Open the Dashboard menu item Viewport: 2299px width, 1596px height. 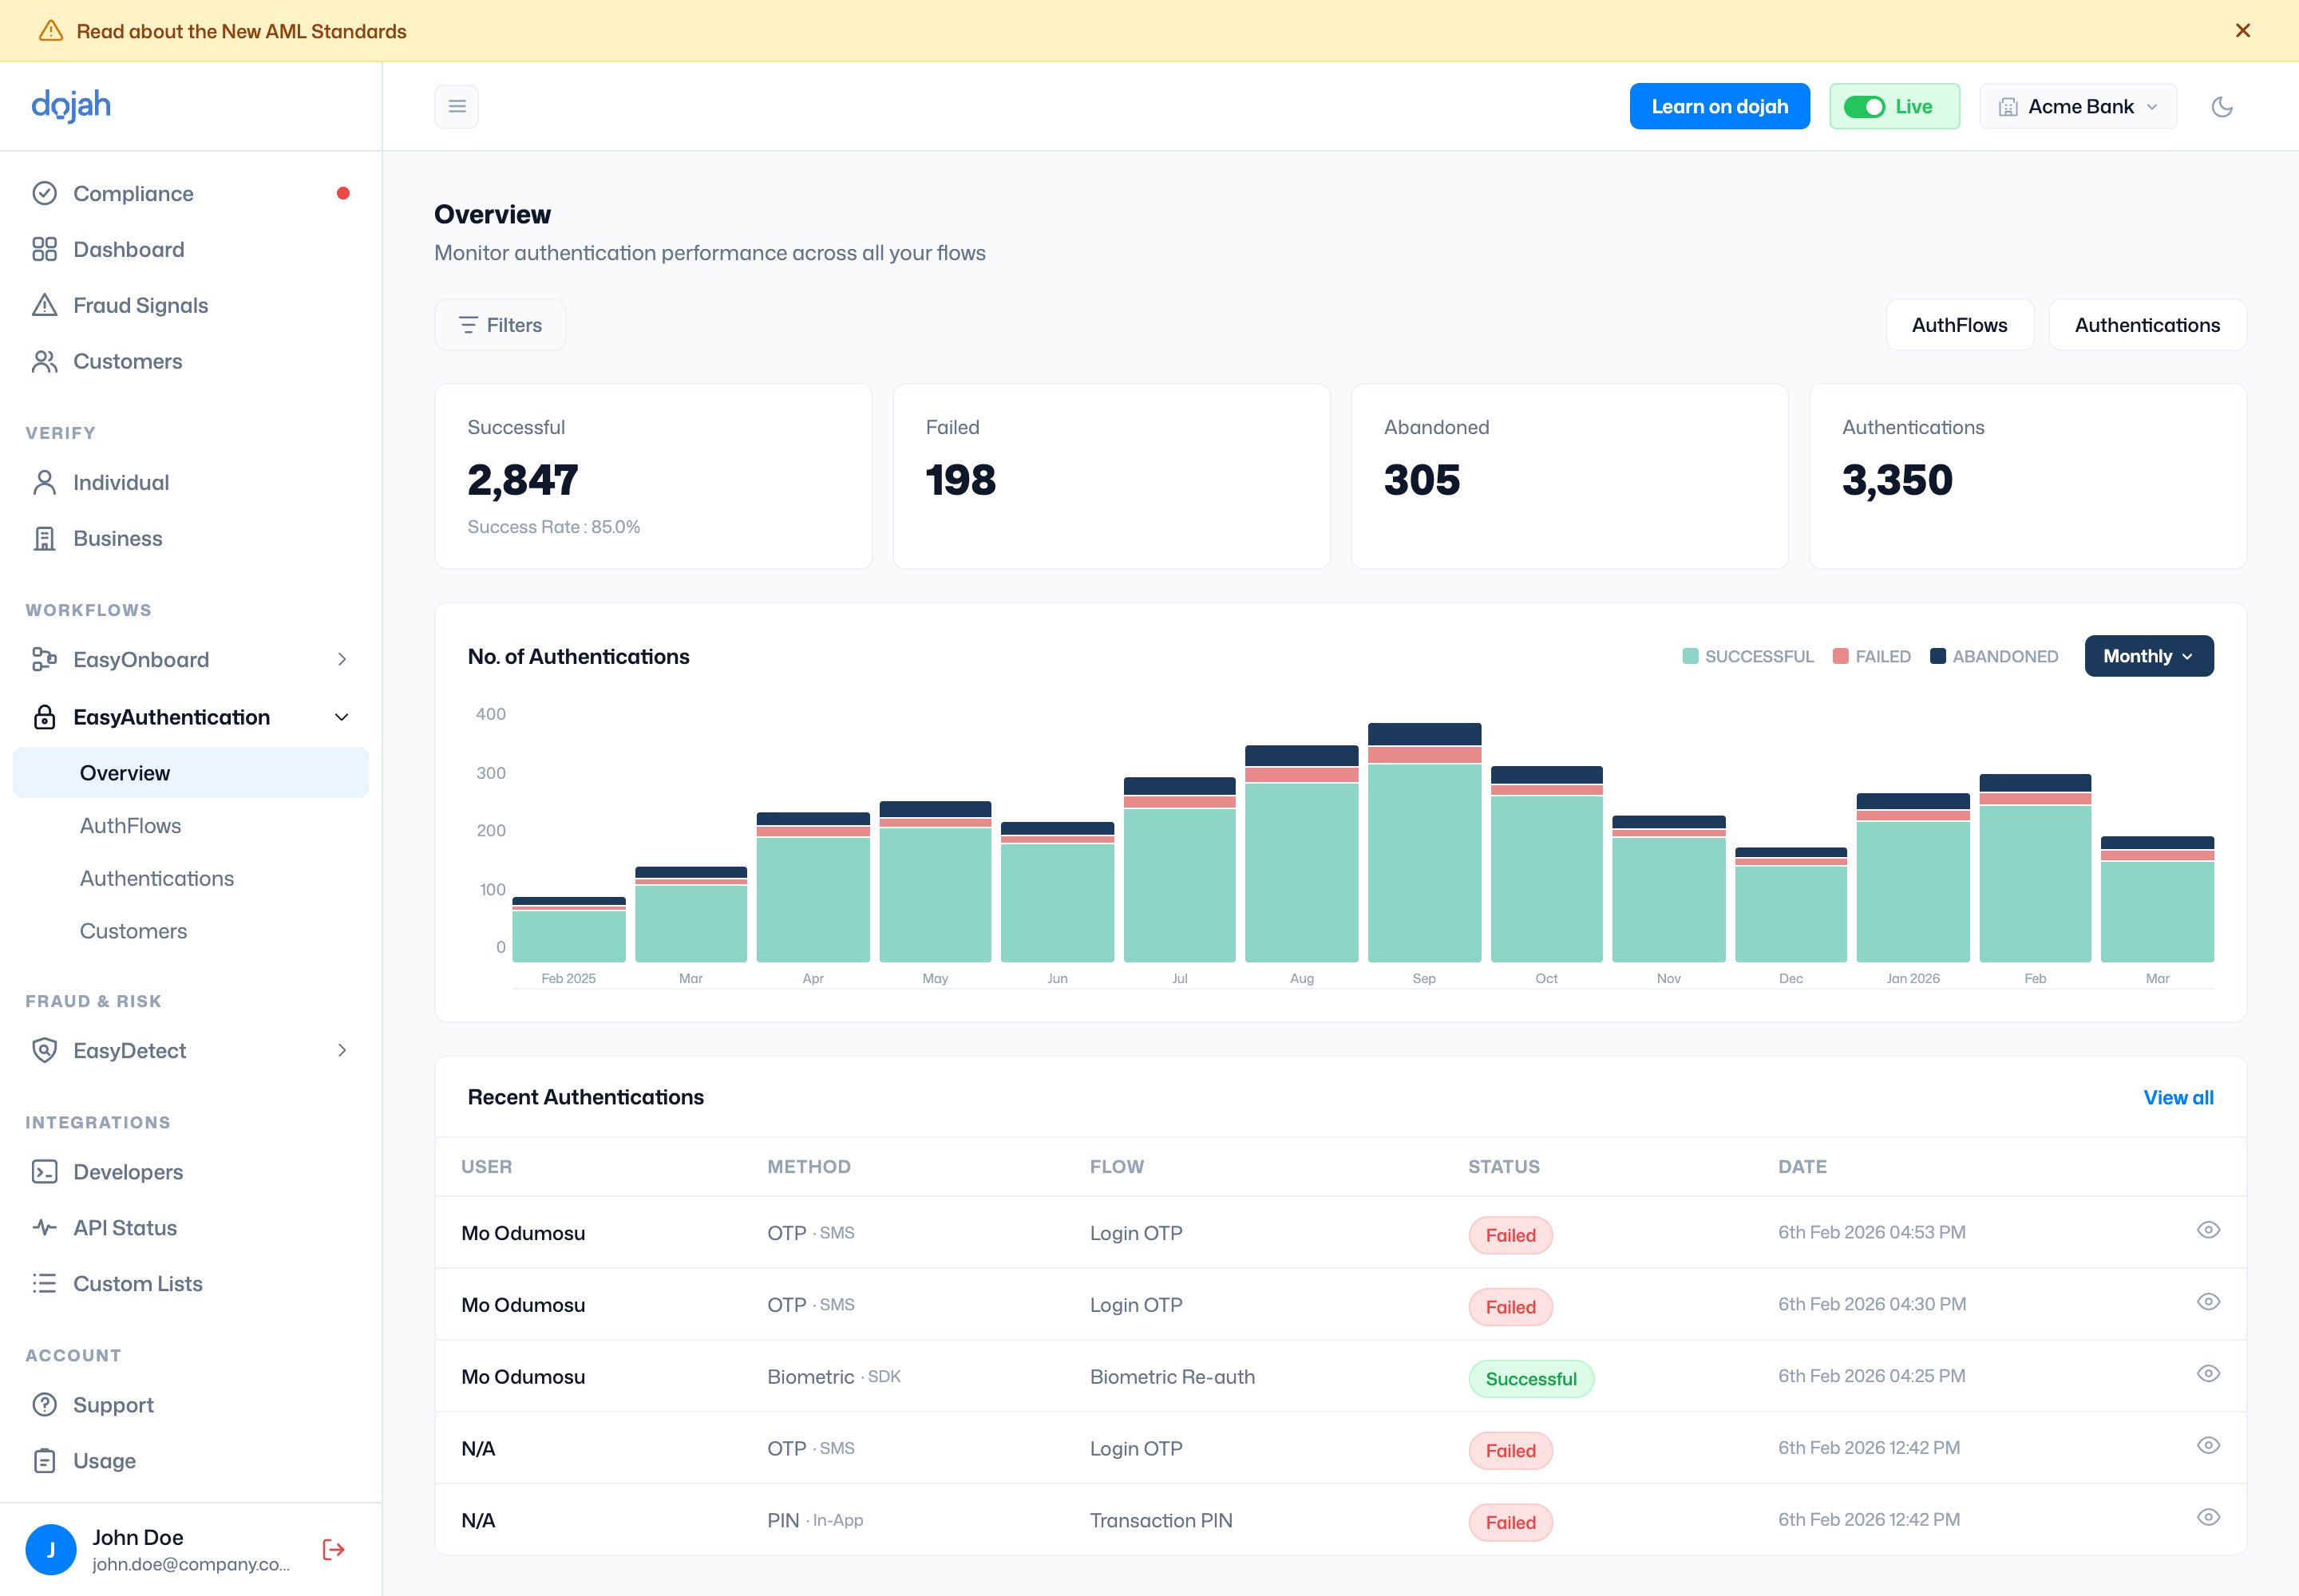click(x=129, y=249)
